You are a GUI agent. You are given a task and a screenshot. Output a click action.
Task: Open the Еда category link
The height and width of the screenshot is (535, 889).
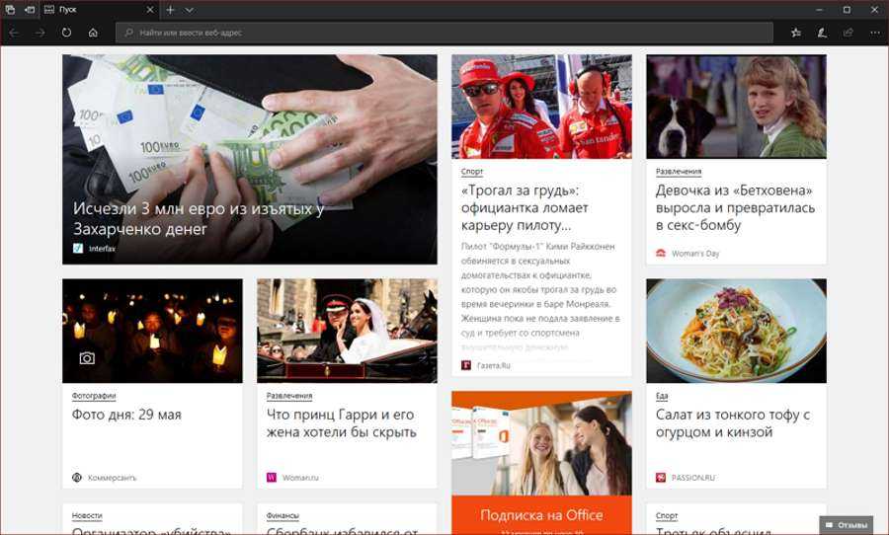662,396
